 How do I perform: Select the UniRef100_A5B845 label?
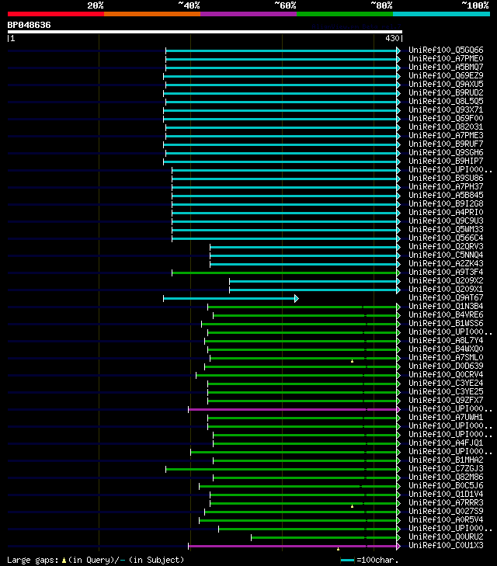[446, 196]
